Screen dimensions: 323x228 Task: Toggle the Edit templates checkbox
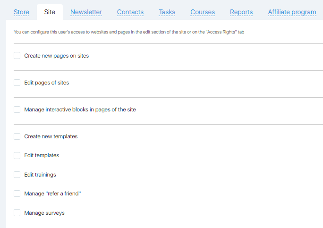17,155
